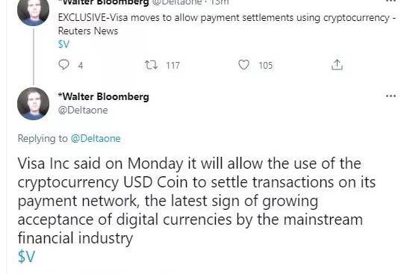407x274 pixels.
Task: Select the Visa Inc reply paragraph
Action: 196,201
